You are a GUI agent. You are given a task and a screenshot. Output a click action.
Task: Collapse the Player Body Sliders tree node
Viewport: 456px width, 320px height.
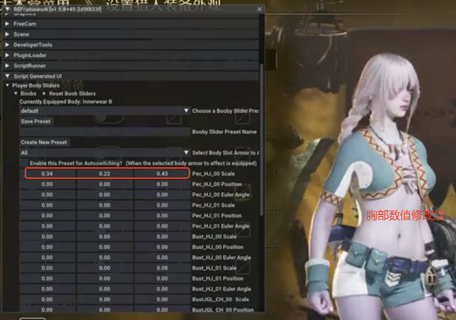point(7,85)
